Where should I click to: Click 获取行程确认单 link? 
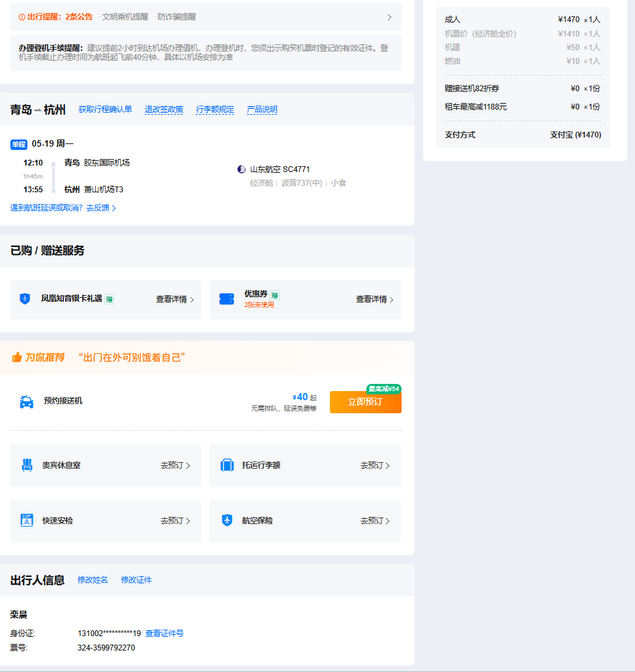[x=105, y=110]
